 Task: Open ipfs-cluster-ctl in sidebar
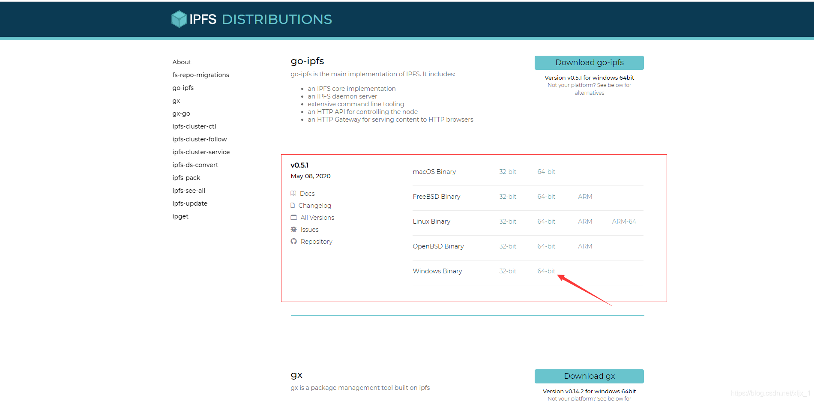pos(194,126)
